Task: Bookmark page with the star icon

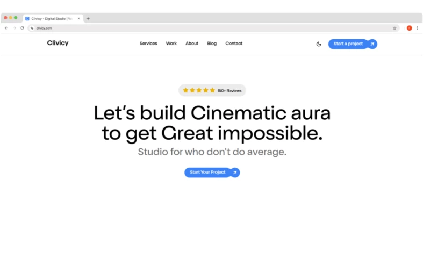Action: (x=395, y=28)
